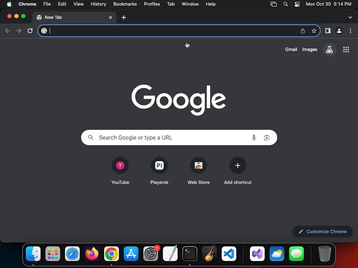The width and height of the screenshot is (358, 268).
Task: Open System Settings from the Dock
Action: (x=151, y=254)
